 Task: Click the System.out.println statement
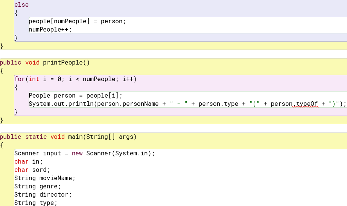click(187, 104)
